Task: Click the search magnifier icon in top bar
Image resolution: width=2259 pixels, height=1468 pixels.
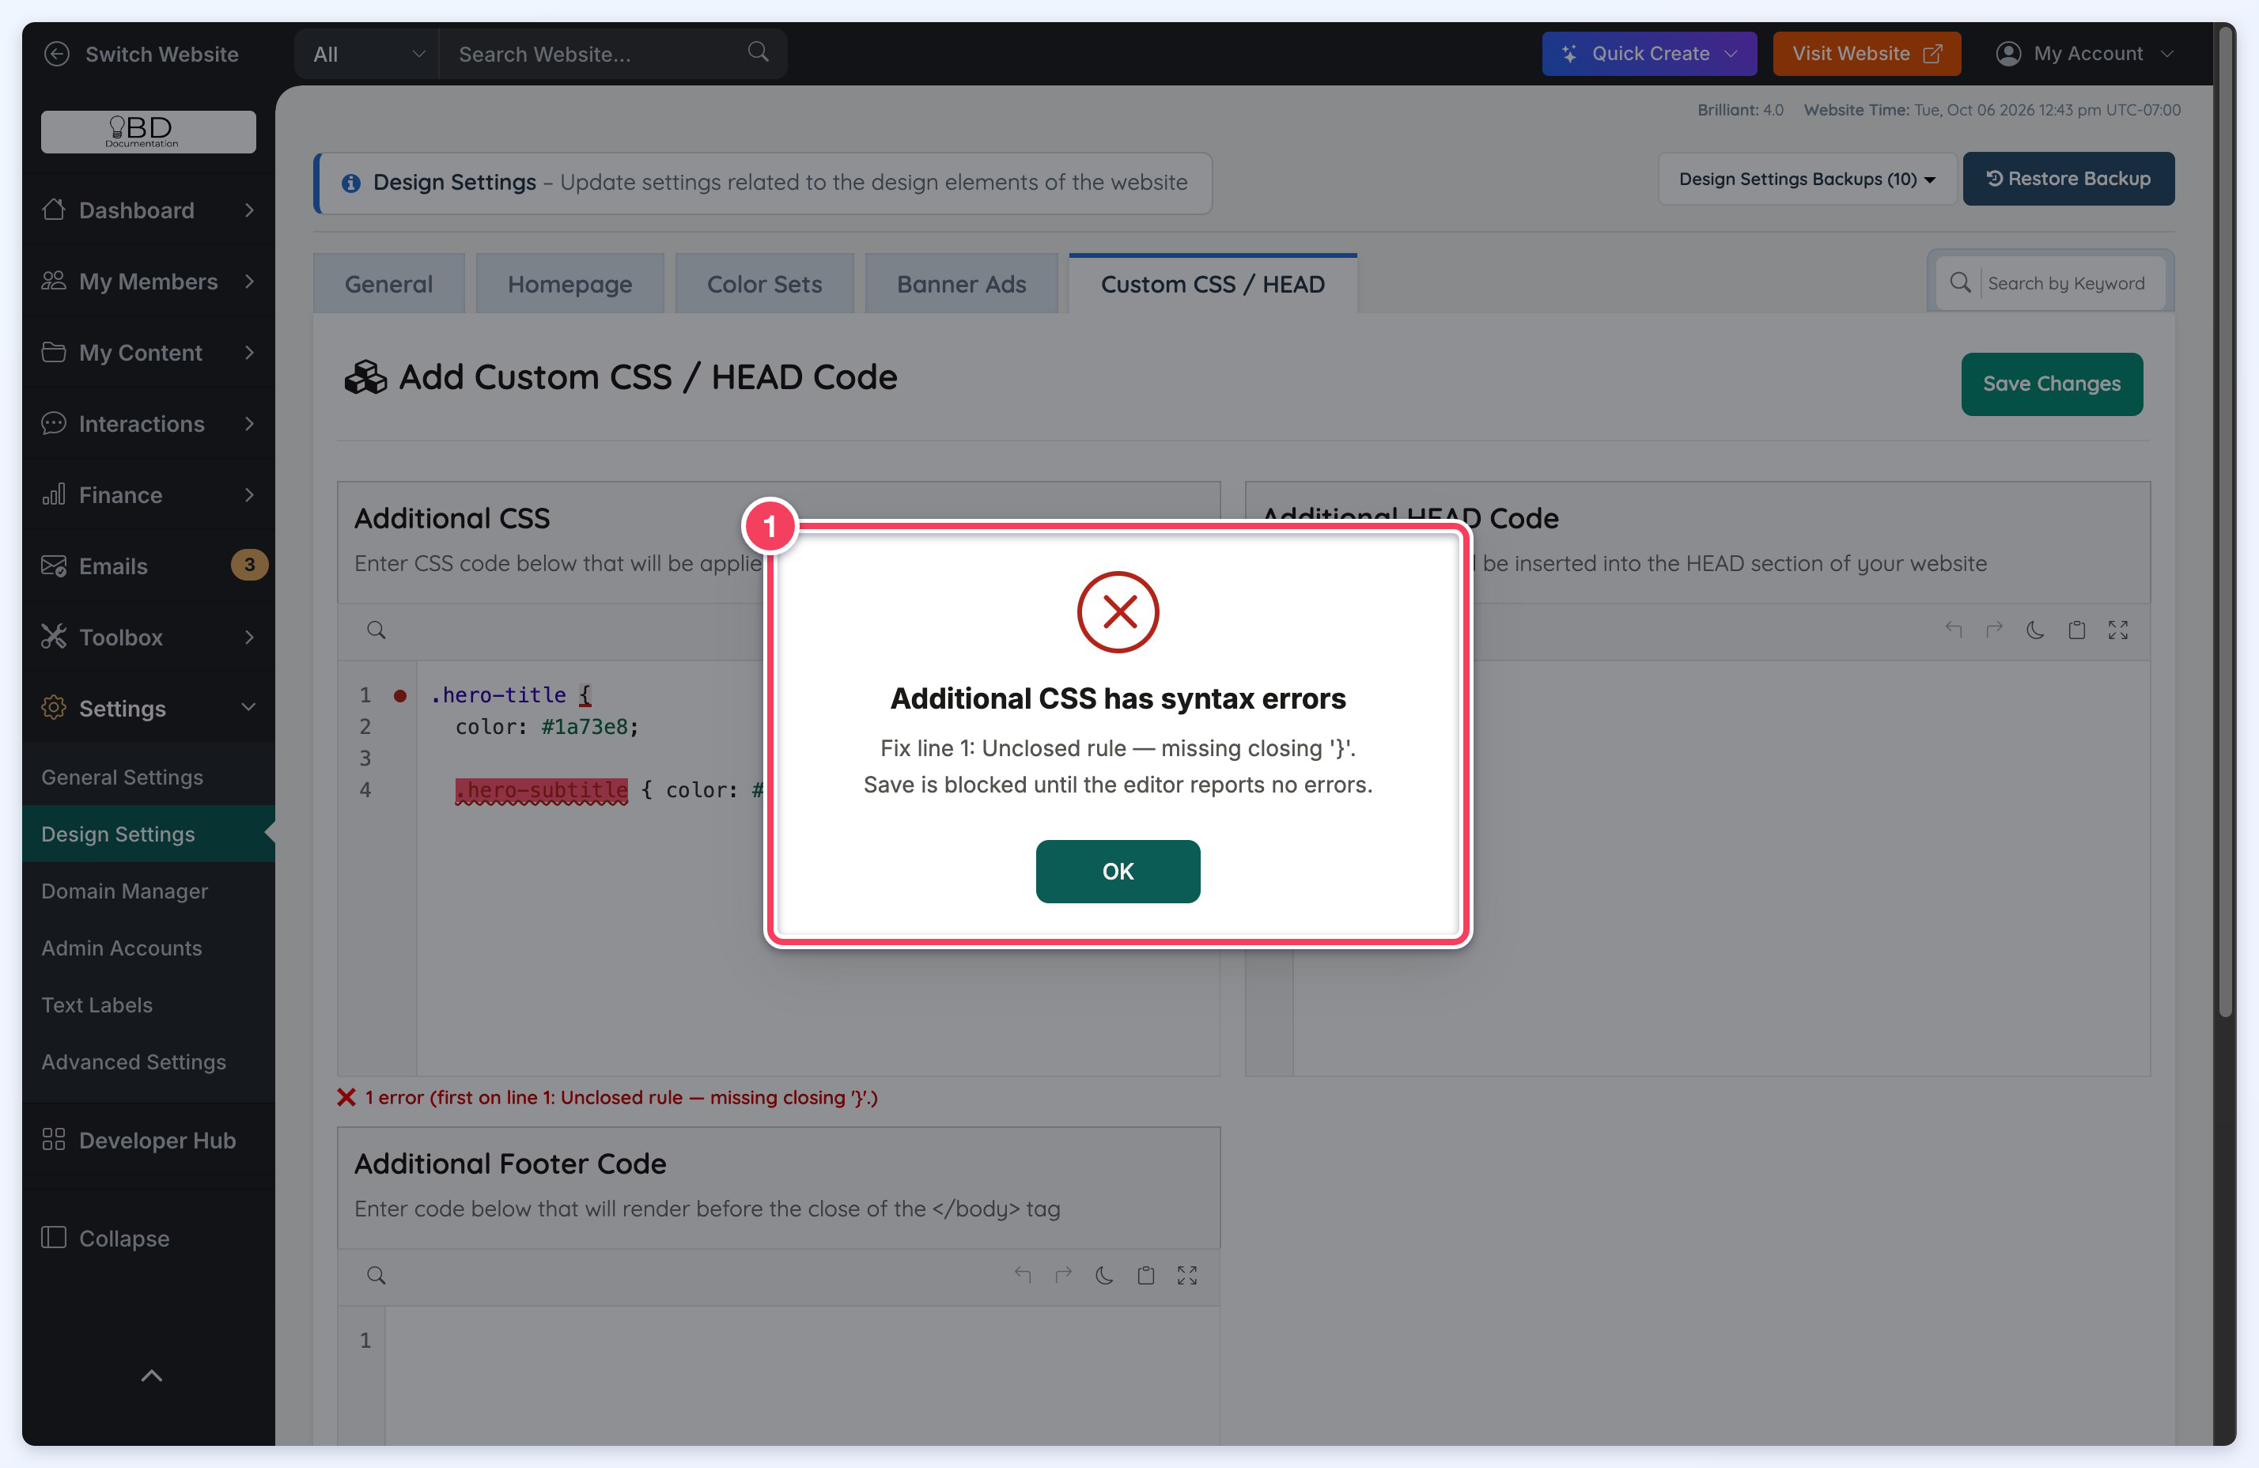Action: (758, 51)
